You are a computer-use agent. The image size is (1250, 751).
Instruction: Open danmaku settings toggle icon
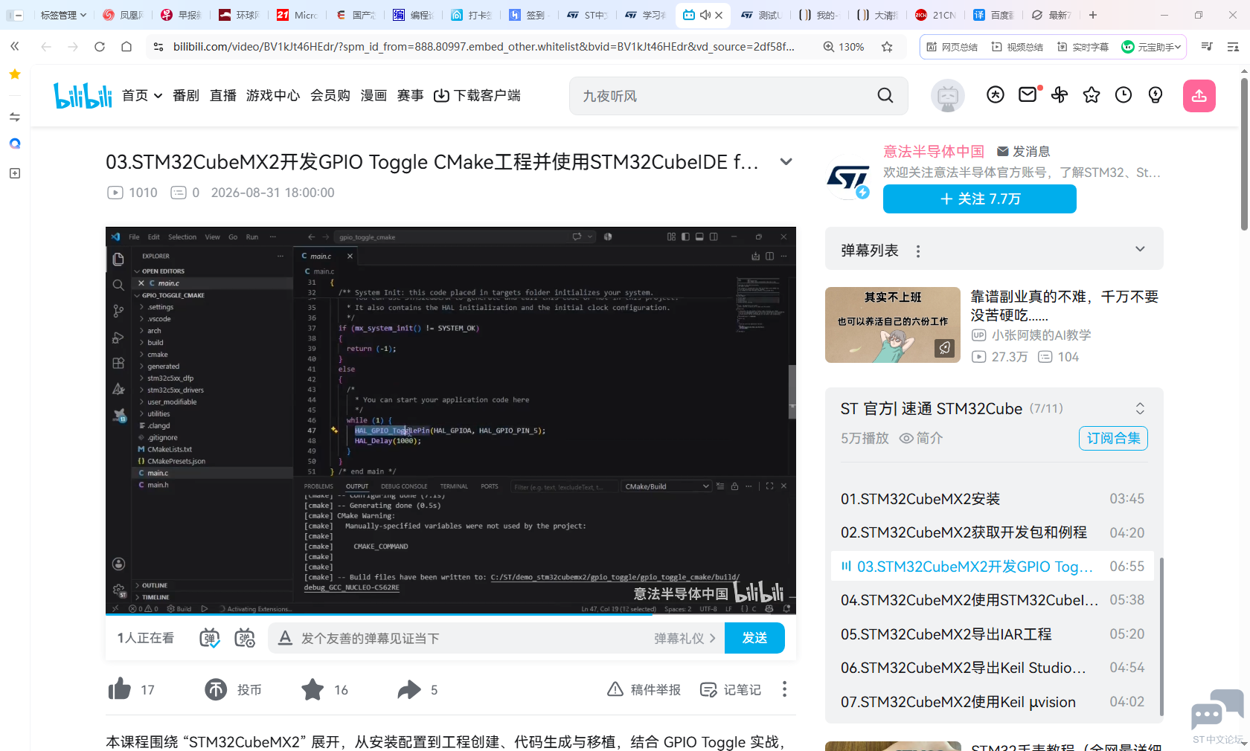coord(245,638)
